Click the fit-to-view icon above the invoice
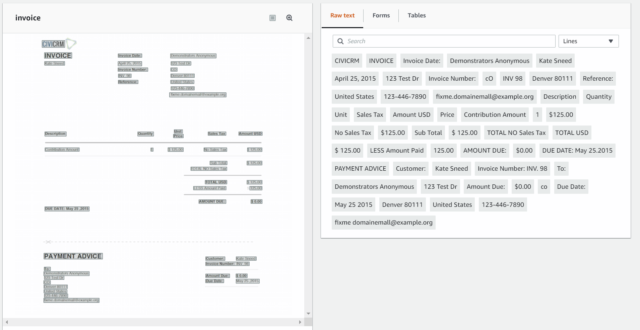 273,18
